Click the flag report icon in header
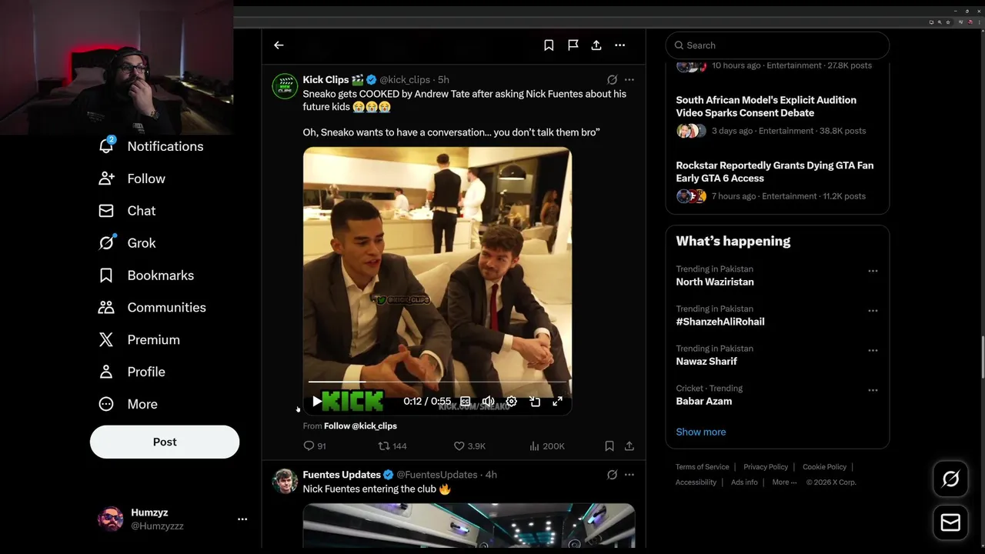The height and width of the screenshot is (554, 985). (x=573, y=45)
